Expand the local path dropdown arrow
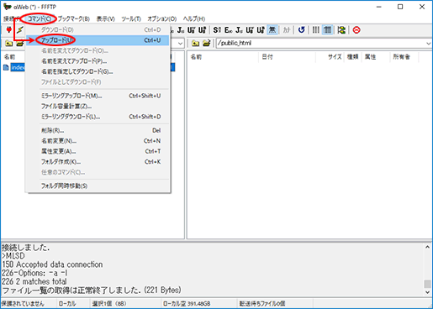 pos(180,44)
